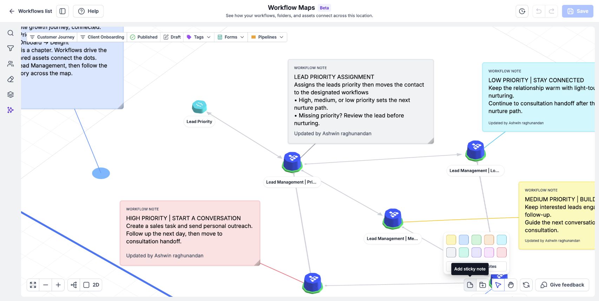Select the hand pan tool

point(511,285)
